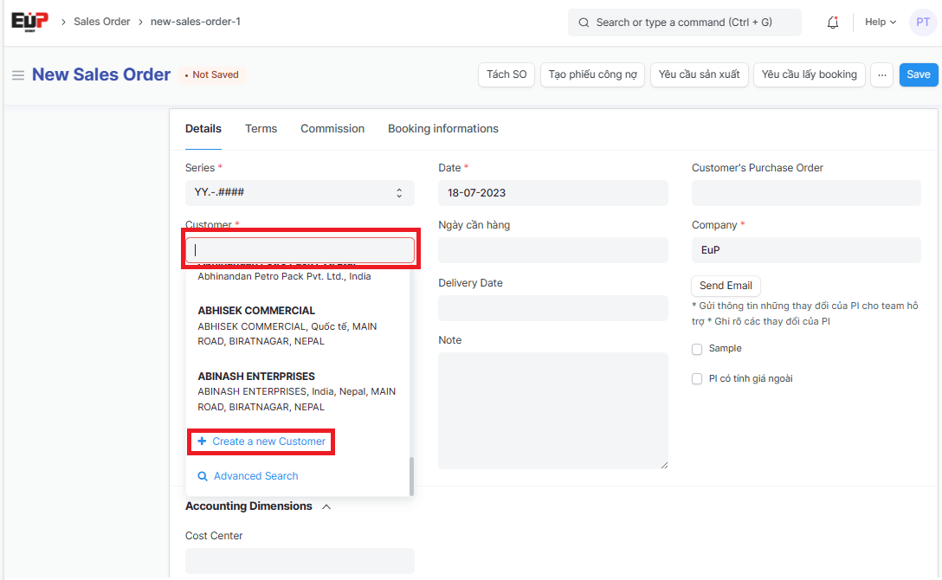Click the Send Email button
Image resolution: width=942 pixels, height=580 pixels.
click(x=726, y=286)
